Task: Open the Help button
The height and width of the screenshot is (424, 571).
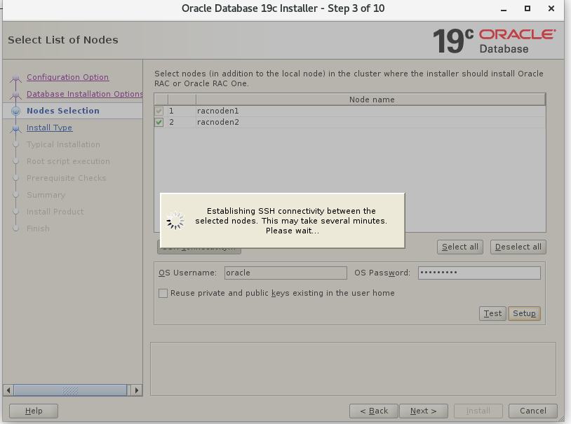Action: click(x=34, y=411)
